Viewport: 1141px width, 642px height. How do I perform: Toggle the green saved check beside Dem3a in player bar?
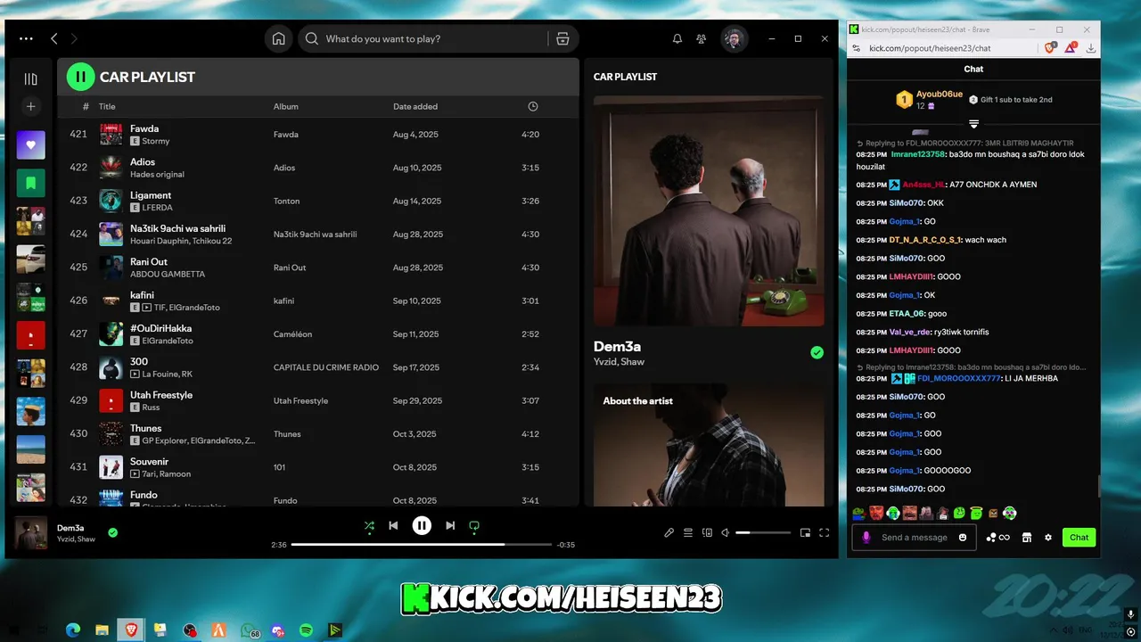click(x=112, y=532)
